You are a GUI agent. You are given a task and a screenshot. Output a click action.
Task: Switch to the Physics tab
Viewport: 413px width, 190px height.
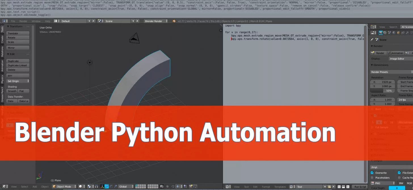2,79
